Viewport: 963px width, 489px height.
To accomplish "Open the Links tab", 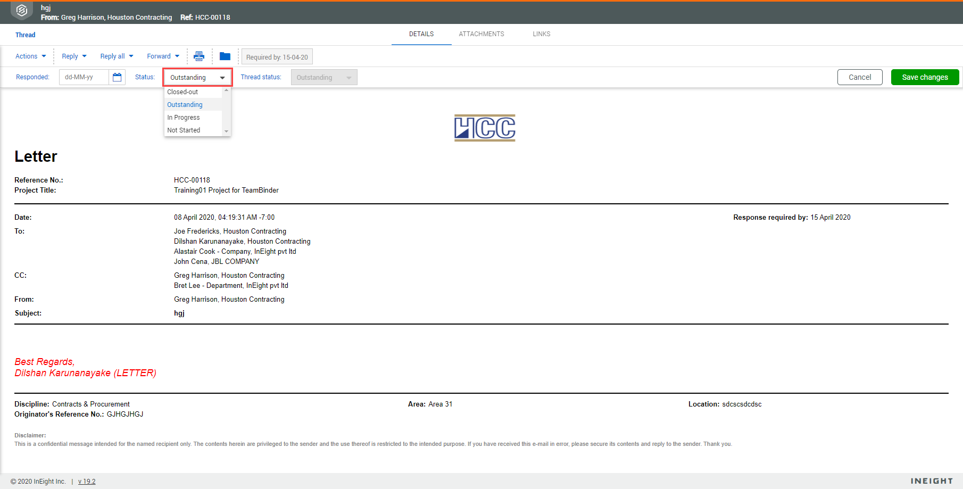I will (x=542, y=34).
